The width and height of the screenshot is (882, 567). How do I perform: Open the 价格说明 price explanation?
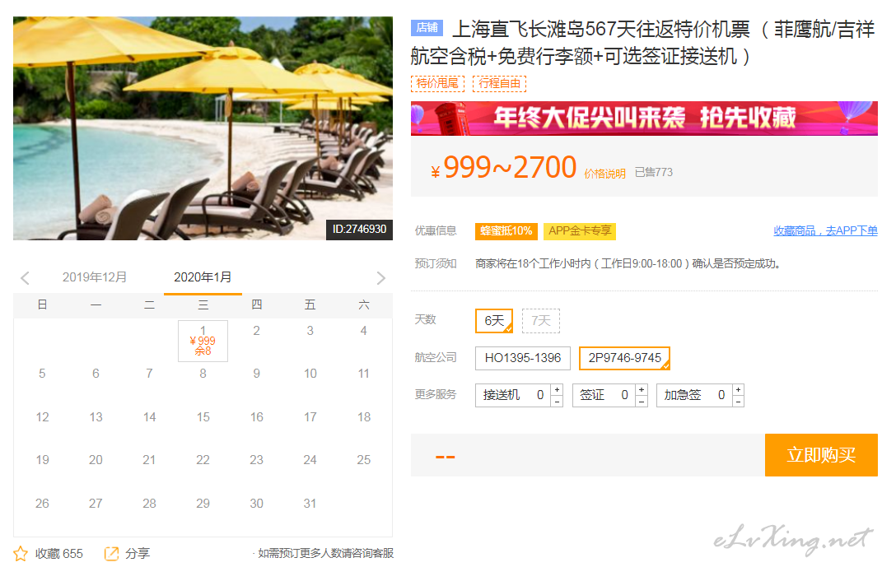coord(604,174)
